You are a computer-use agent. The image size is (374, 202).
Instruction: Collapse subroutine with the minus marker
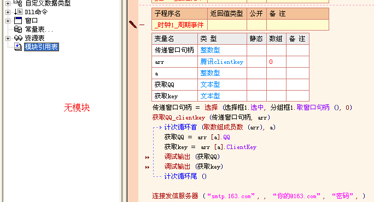(142, 25)
